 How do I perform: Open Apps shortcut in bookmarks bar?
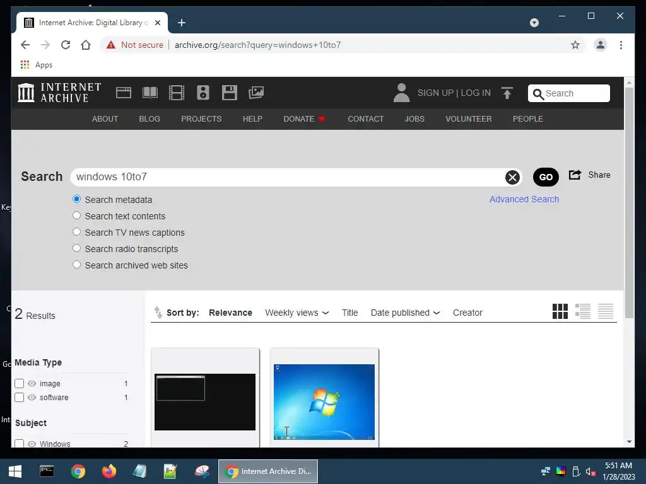pyautogui.click(x=36, y=65)
